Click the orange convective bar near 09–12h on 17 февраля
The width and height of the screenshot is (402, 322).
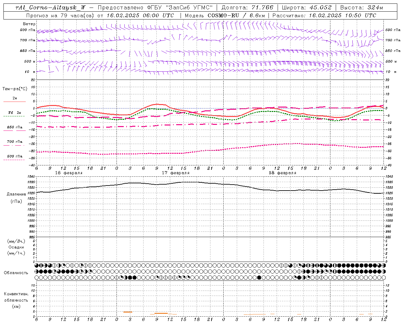coord(161,313)
